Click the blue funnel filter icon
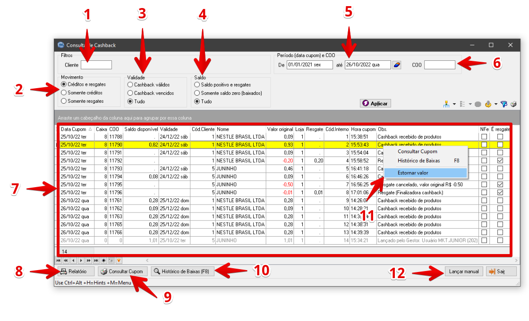Viewport: 529px width, 321px height. click(x=504, y=105)
